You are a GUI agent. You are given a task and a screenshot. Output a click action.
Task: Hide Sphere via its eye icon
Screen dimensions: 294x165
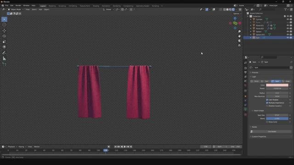[288, 32]
